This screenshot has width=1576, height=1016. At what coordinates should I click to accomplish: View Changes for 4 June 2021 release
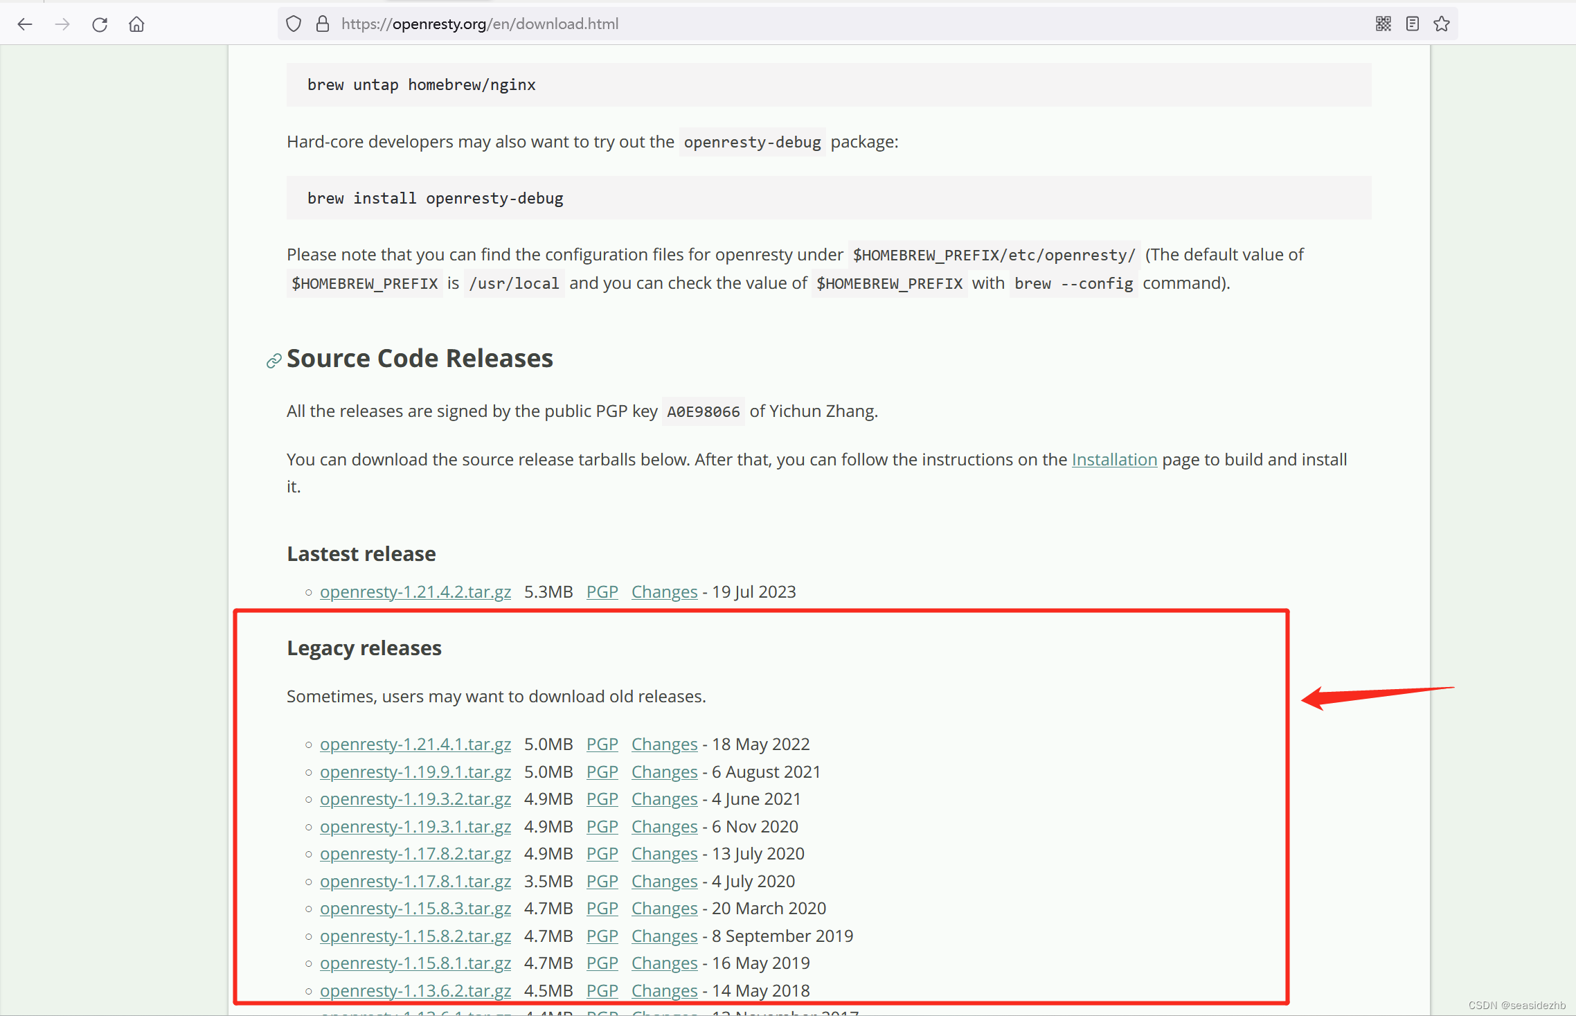pyautogui.click(x=665, y=799)
